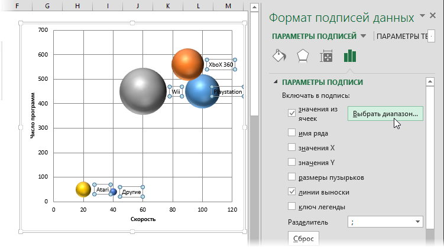The image size is (444, 247).
Task: Select the Другие data label
Action: tap(131, 192)
